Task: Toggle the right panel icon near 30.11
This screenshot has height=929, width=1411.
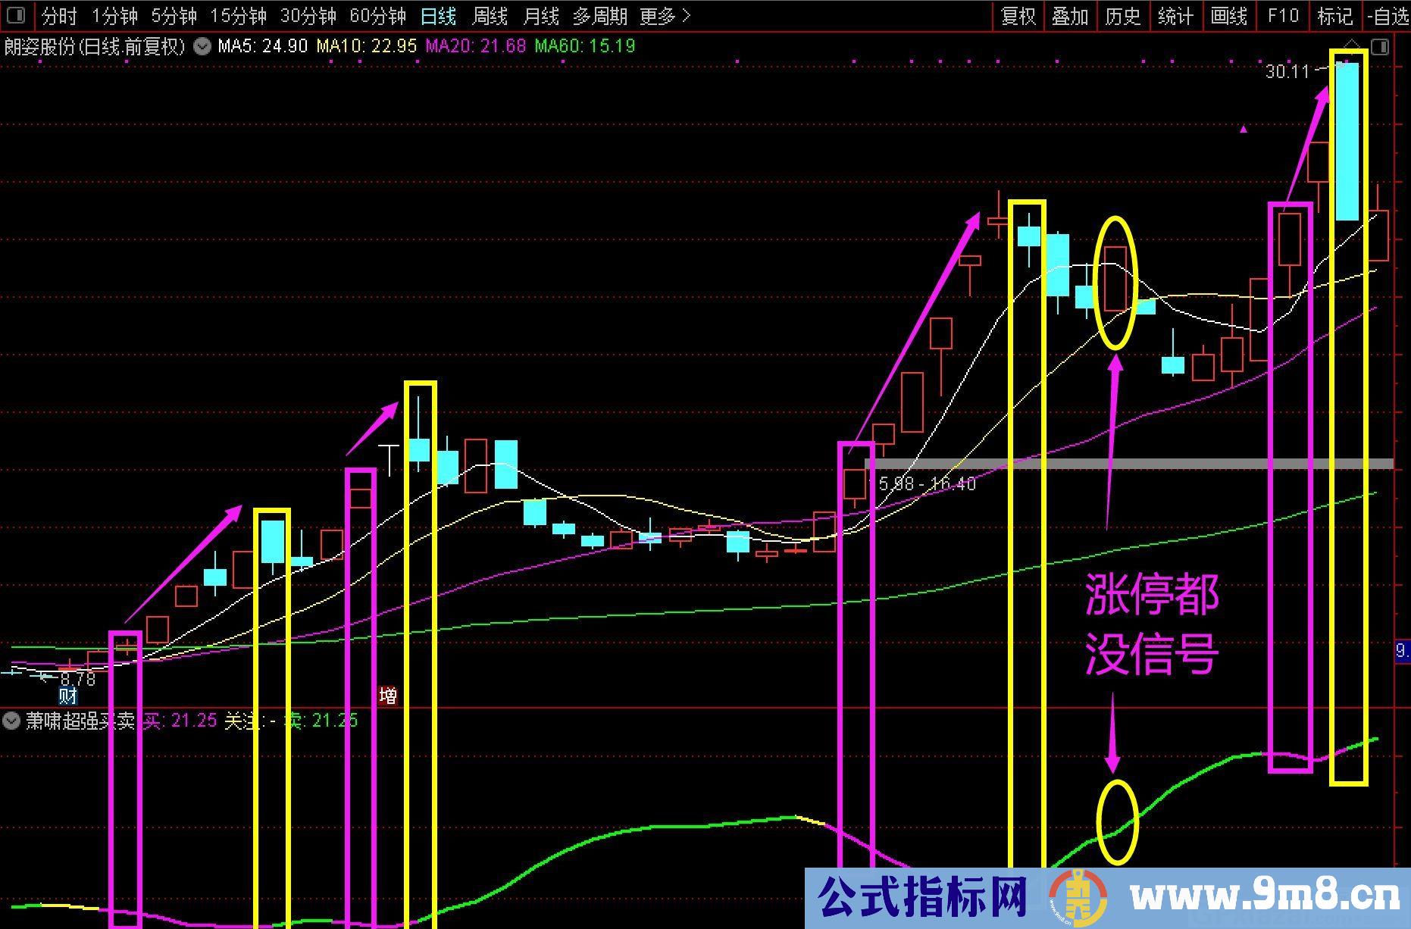Action: (1380, 47)
